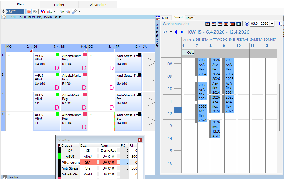
Task: Toggle the first calendar view mode button
Action: click(207, 24)
